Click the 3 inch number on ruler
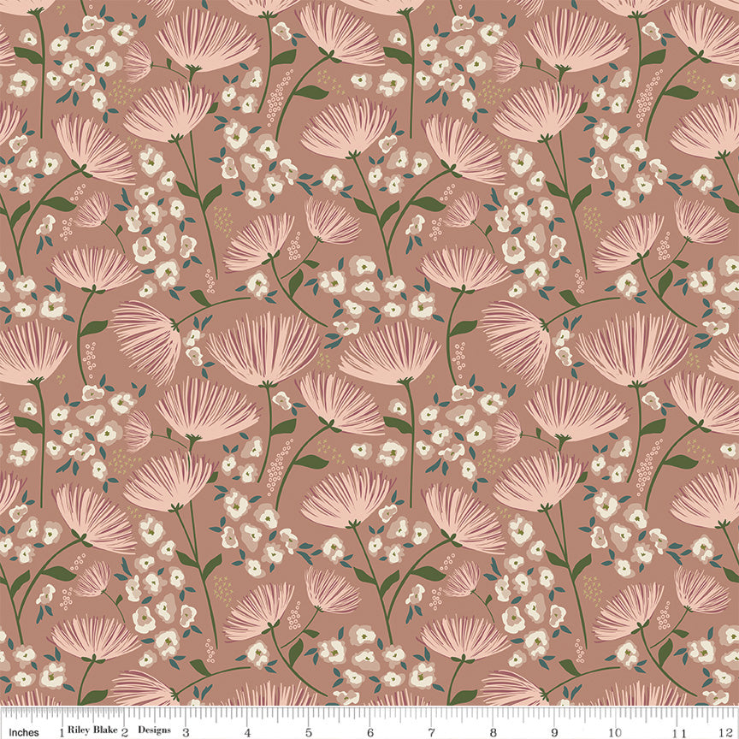Image resolution: width=739 pixels, height=739 pixels. pyautogui.click(x=186, y=732)
